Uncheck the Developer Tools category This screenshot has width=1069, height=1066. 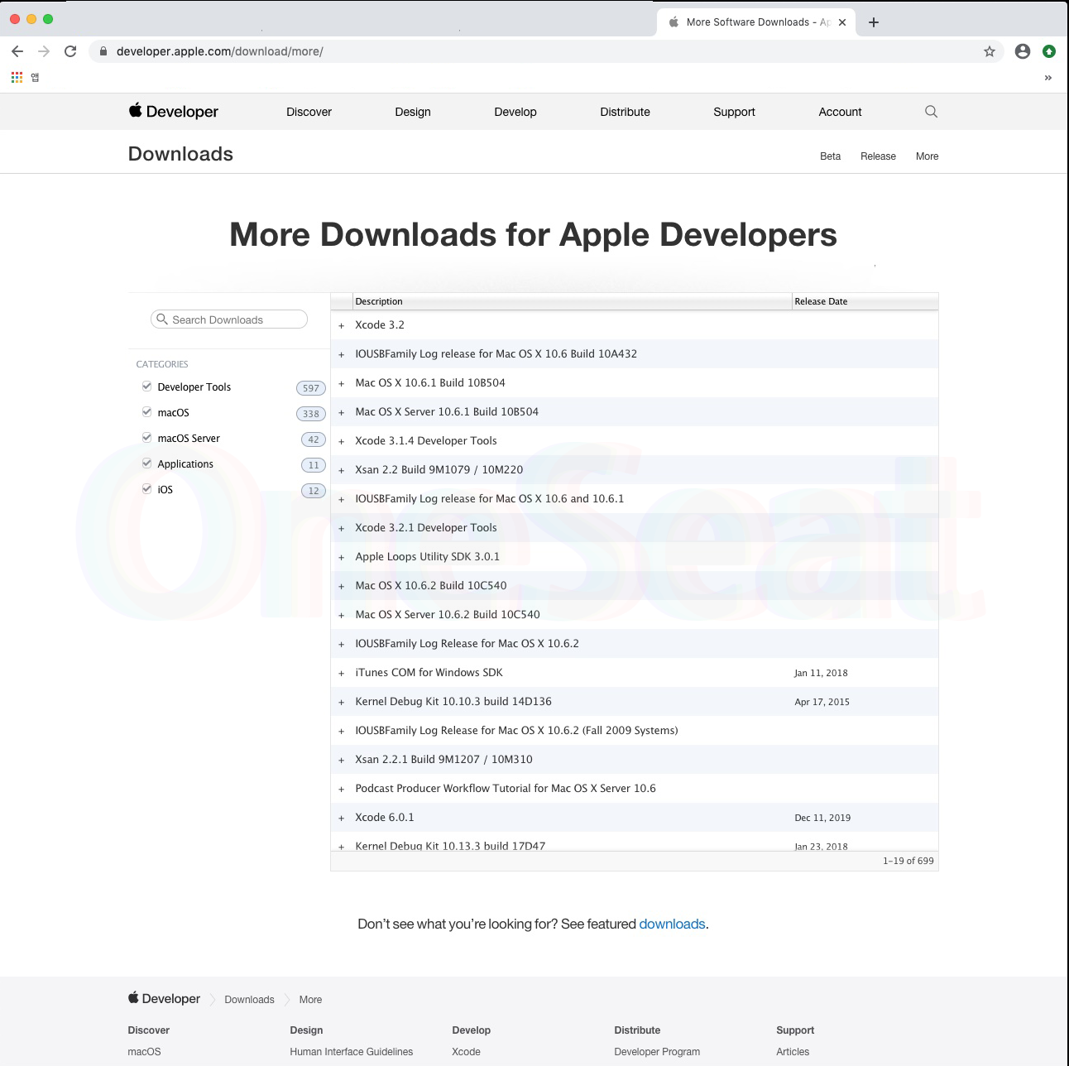(x=146, y=386)
